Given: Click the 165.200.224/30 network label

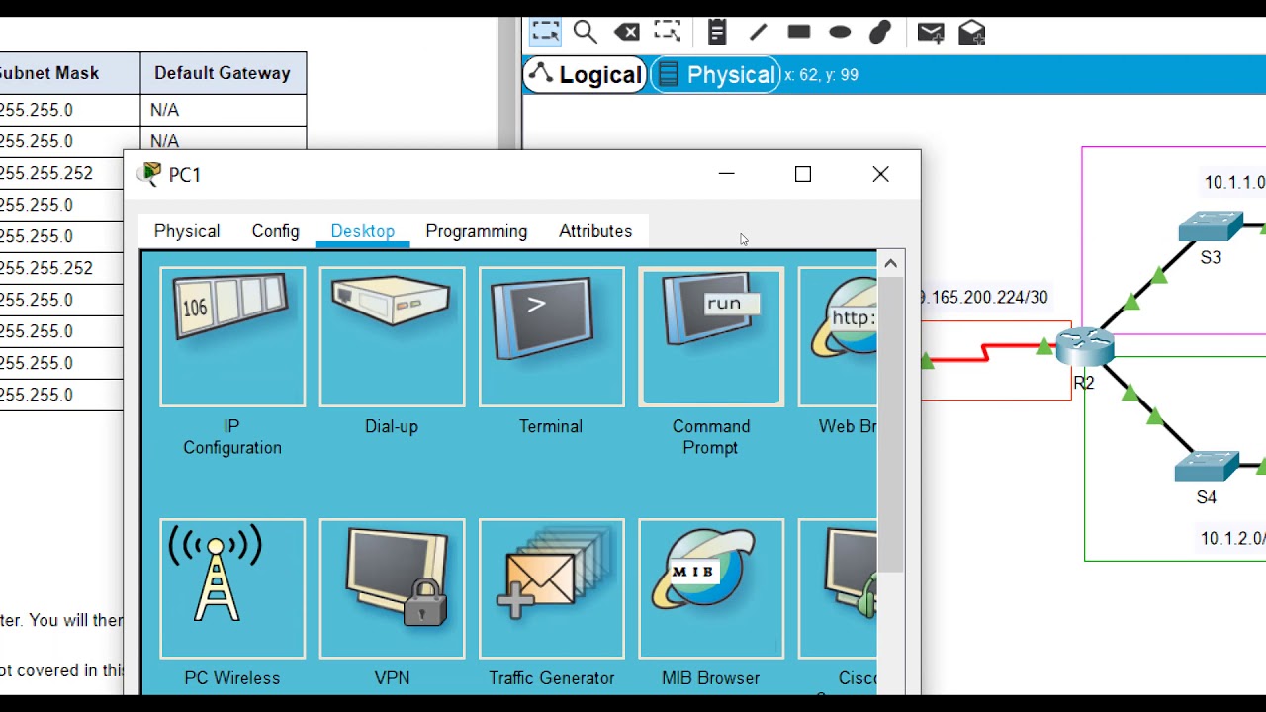Looking at the screenshot, I should 984,297.
